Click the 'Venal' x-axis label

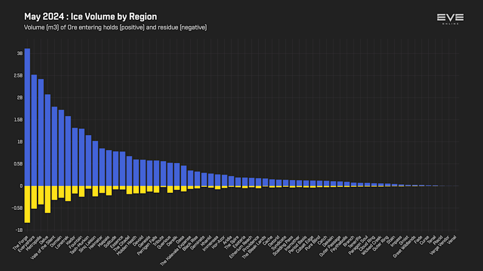[x=452, y=239]
